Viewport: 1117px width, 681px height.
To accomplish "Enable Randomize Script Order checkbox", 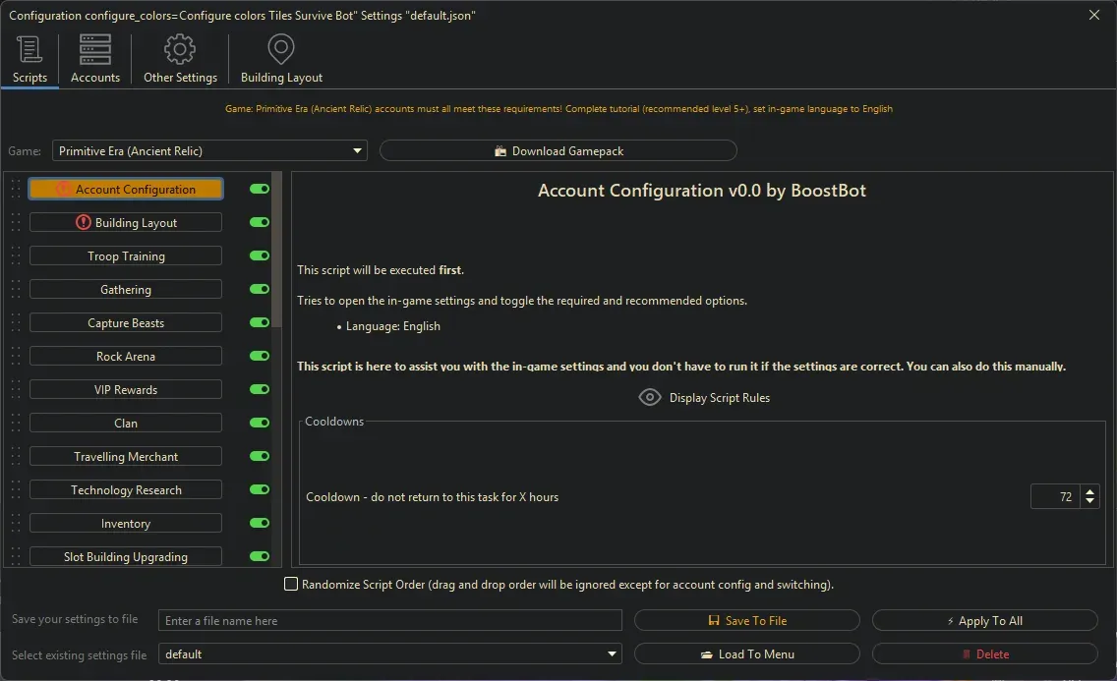I will [291, 583].
